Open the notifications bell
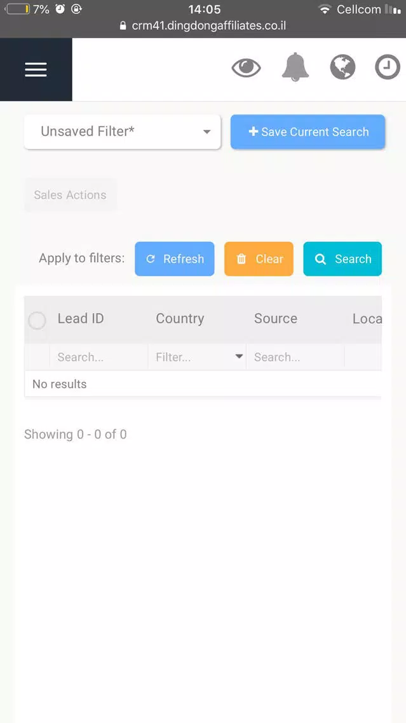Viewport: 406px width, 723px height. pos(295,67)
